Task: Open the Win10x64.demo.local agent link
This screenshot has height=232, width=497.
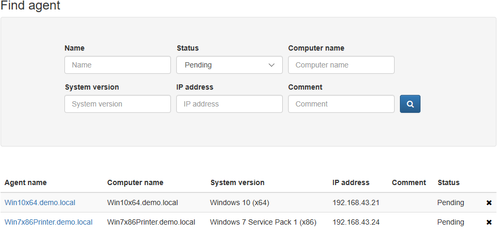Action: click(x=40, y=202)
